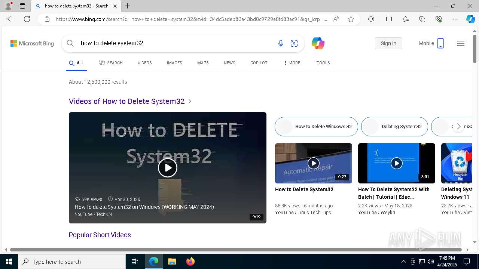Open the notification center icon

467,262
